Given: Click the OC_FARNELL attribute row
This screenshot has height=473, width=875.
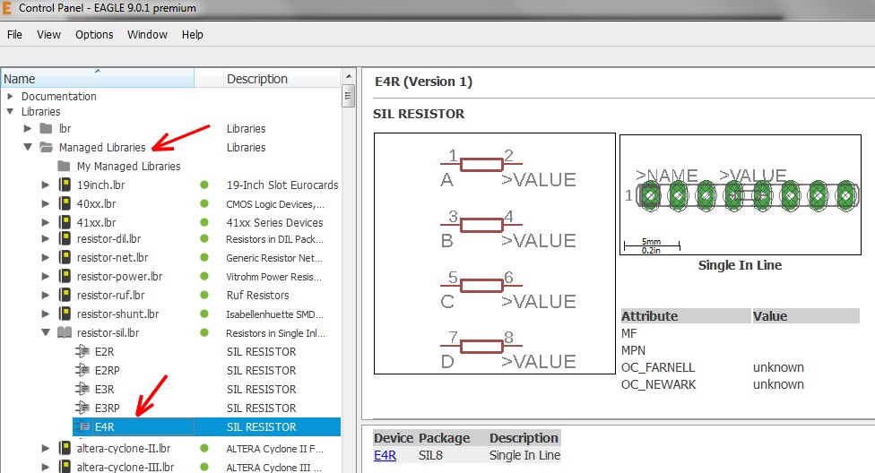Looking at the screenshot, I should [x=740, y=367].
